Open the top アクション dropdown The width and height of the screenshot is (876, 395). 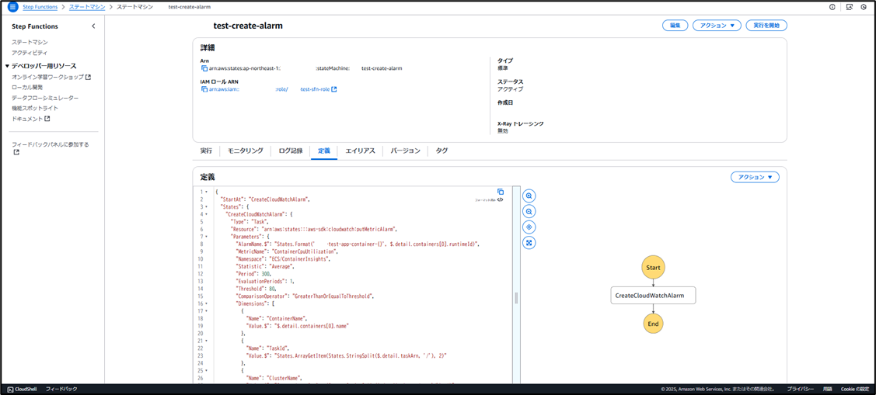tap(717, 26)
